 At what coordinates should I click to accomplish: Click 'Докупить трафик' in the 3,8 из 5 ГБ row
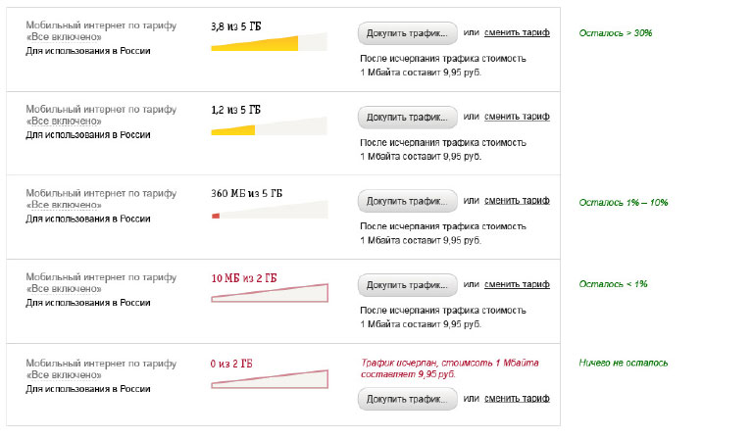click(407, 32)
